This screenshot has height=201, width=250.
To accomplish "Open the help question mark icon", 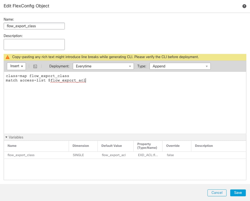I will click(x=244, y=6).
